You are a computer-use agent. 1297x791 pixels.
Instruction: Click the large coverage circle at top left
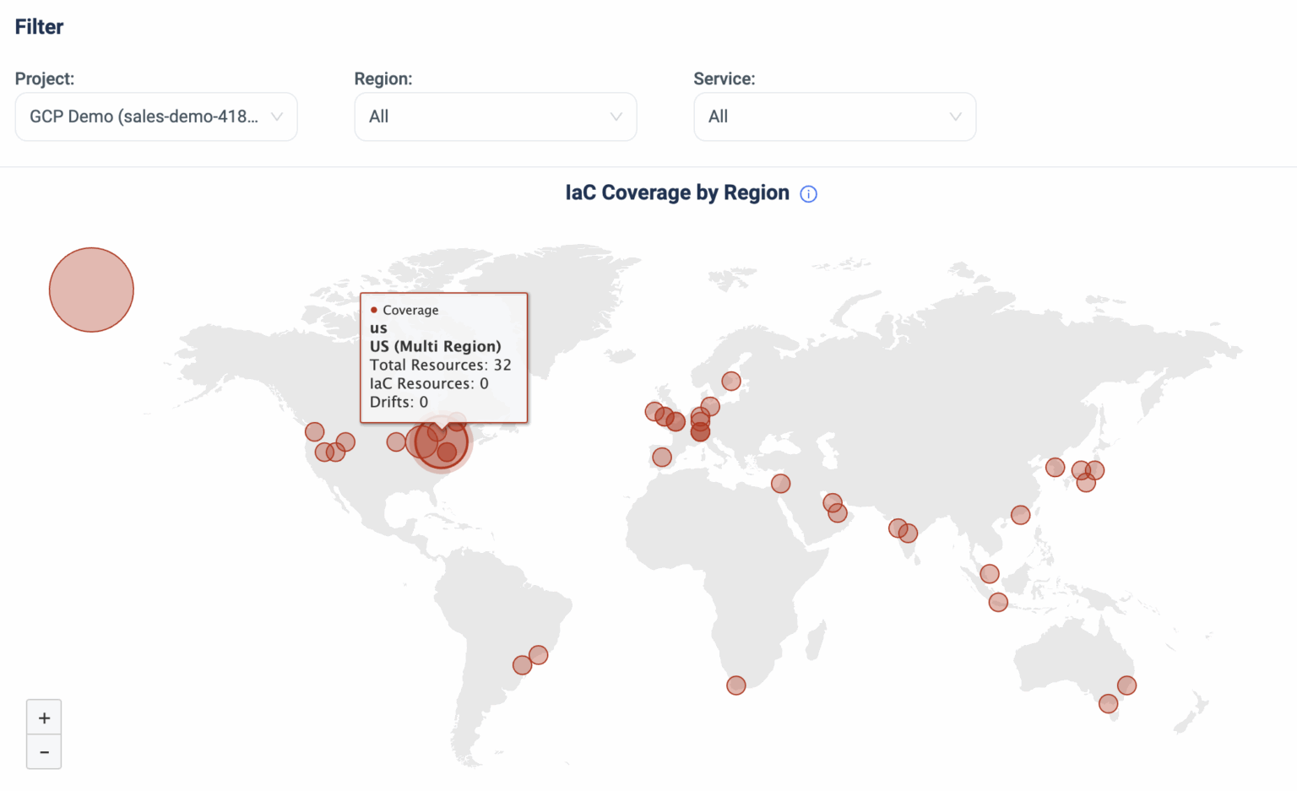click(x=90, y=289)
